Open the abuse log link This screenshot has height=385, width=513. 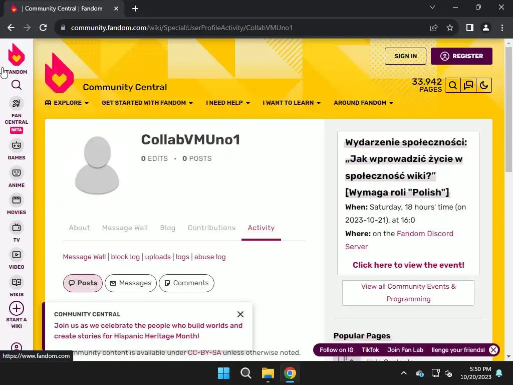[210, 257]
